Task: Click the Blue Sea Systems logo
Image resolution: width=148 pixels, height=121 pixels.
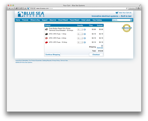Action: pos(31,14)
